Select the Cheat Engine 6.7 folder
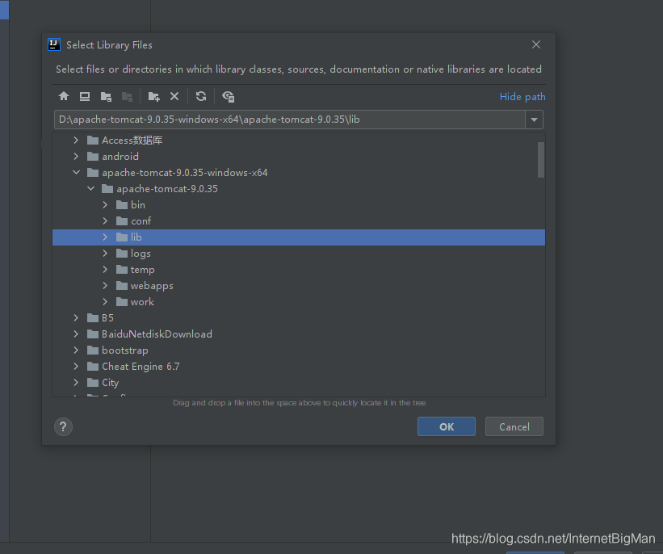 pyautogui.click(x=299, y=366)
